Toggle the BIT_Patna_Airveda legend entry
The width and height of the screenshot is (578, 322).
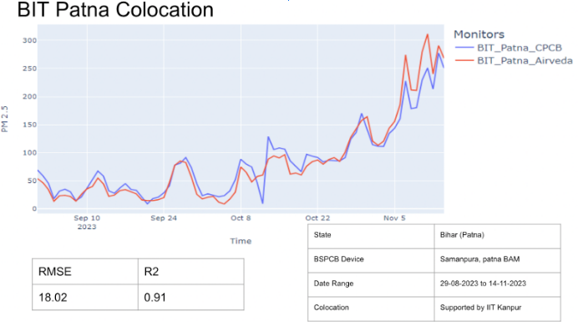(514, 60)
